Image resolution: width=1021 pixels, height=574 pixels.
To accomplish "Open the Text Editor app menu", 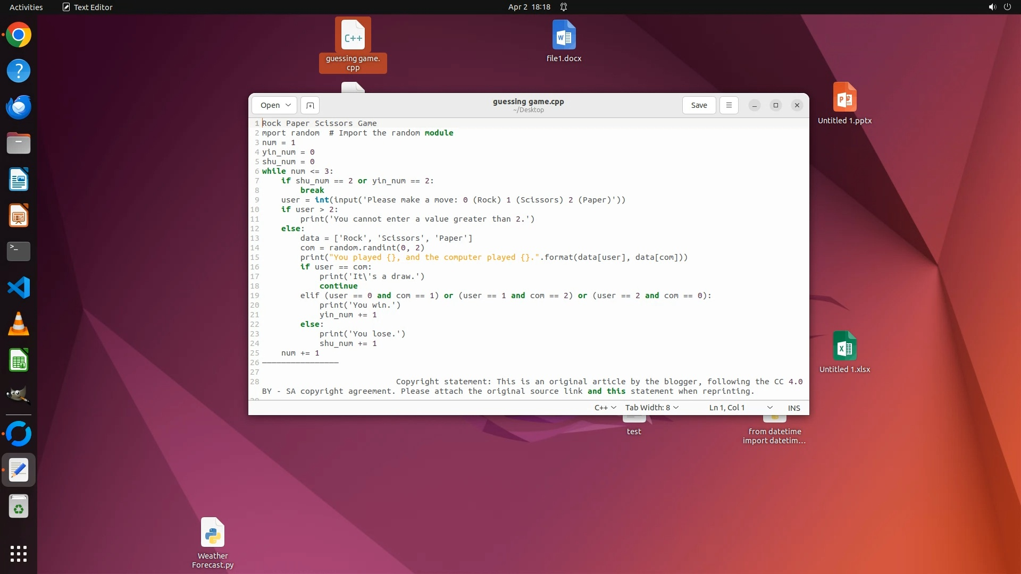I will [x=88, y=7].
